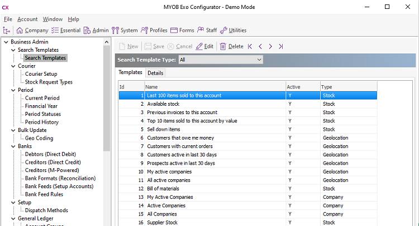Select Geo Coding tree item
This screenshot has height=226, width=419.
click(39, 138)
